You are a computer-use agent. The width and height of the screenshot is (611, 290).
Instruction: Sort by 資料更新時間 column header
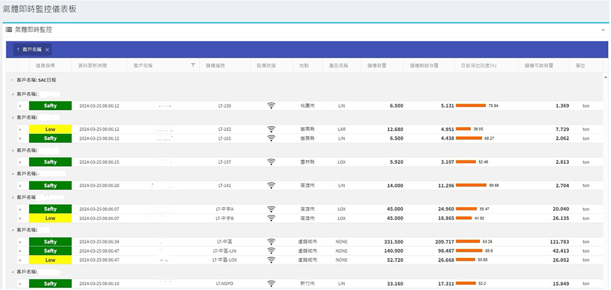coord(92,66)
